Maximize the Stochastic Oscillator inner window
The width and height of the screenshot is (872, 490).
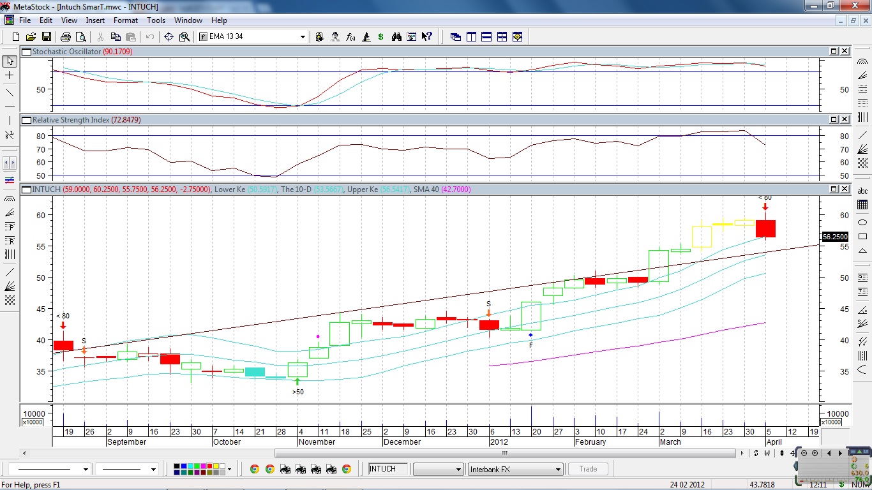(x=834, y=51)
